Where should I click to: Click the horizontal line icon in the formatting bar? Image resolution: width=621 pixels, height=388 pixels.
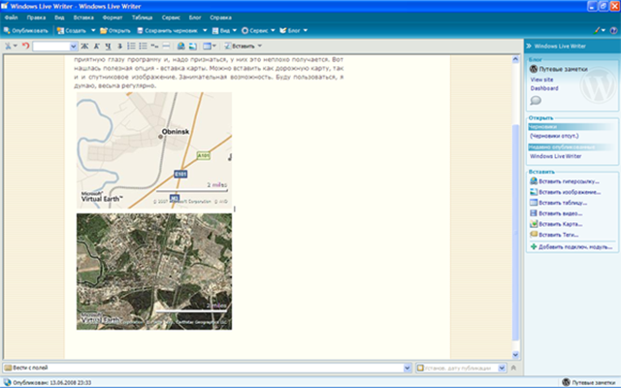(166, 47)
